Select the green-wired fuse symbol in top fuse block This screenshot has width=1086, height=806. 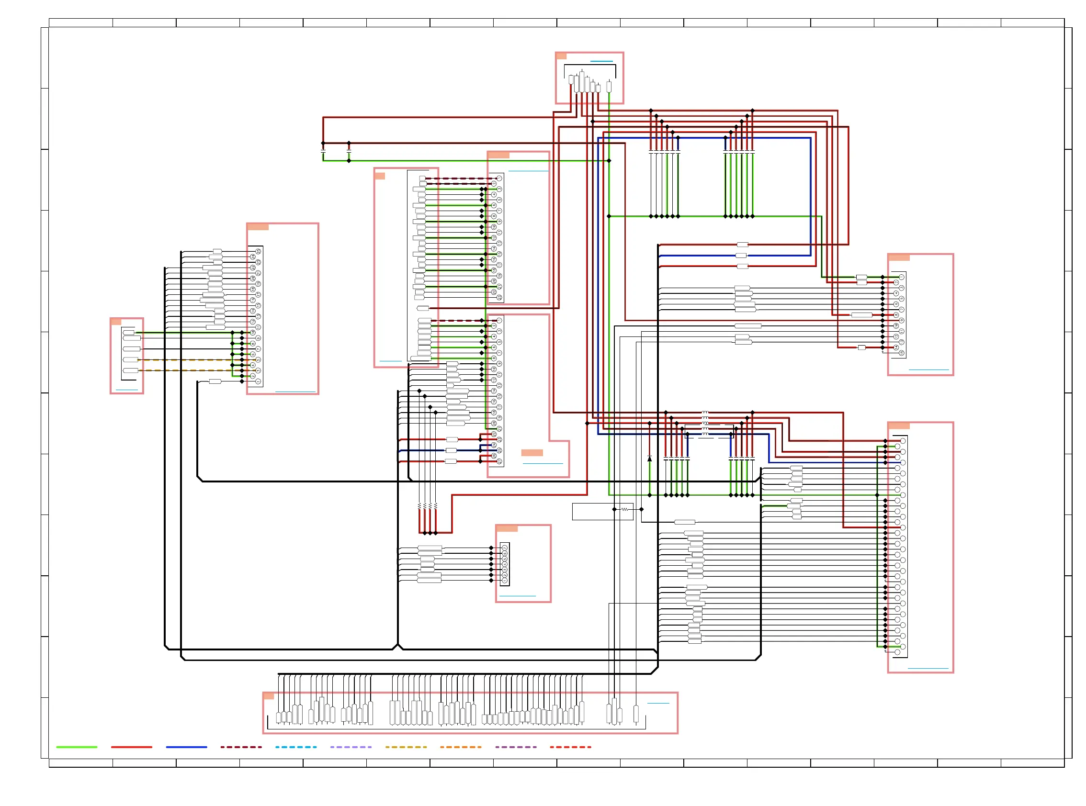click(609, 87)
